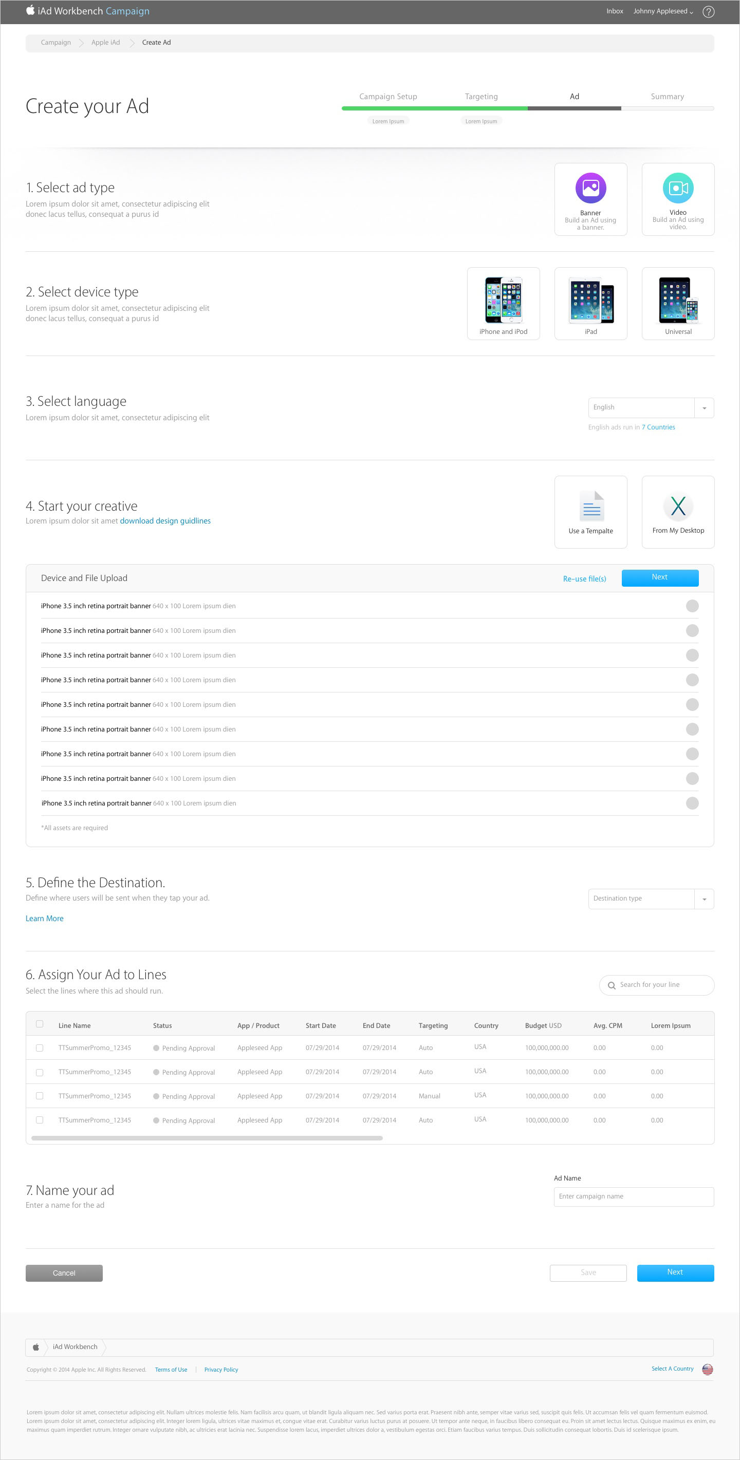
Task: Open the Johnny Appleseed account menu
Action: (662, 11)
